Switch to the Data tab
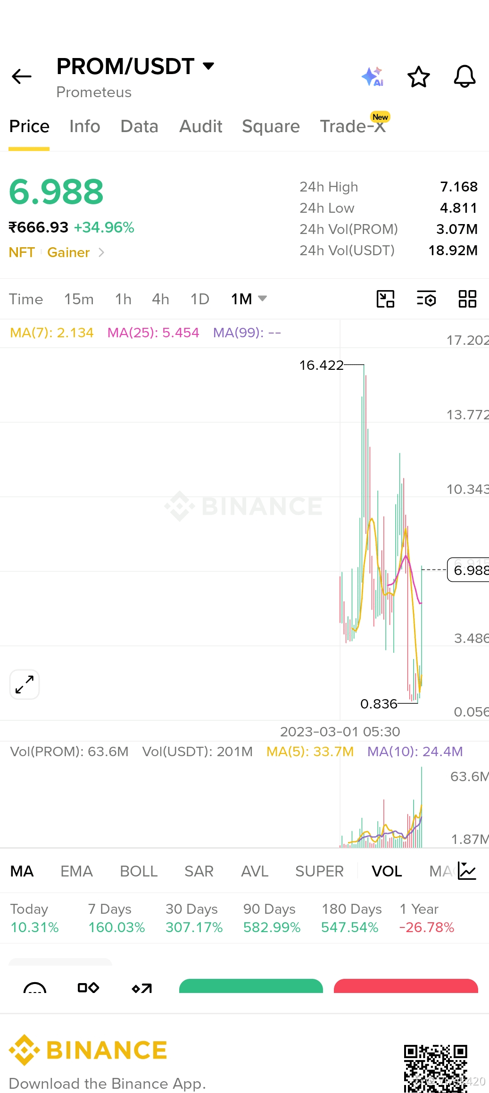 [140, 126]
